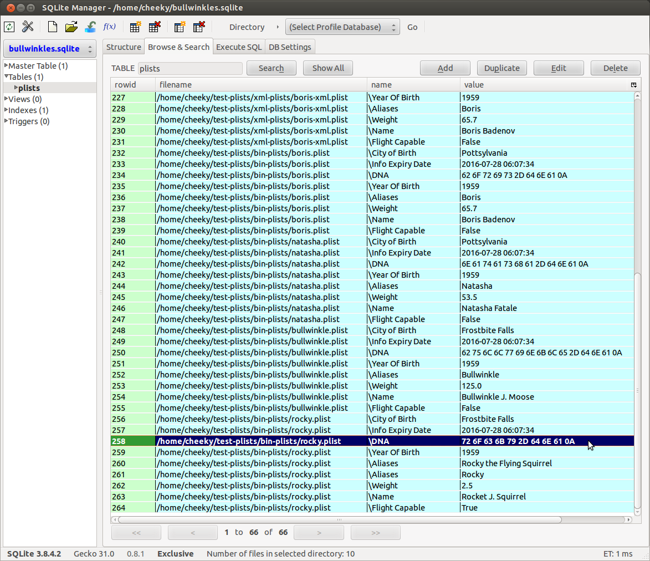The width and height of the screenshot is (650, 561).
Task: Click value 'Natasha Fatale' in row 246
Action: (x=489, y=308)
